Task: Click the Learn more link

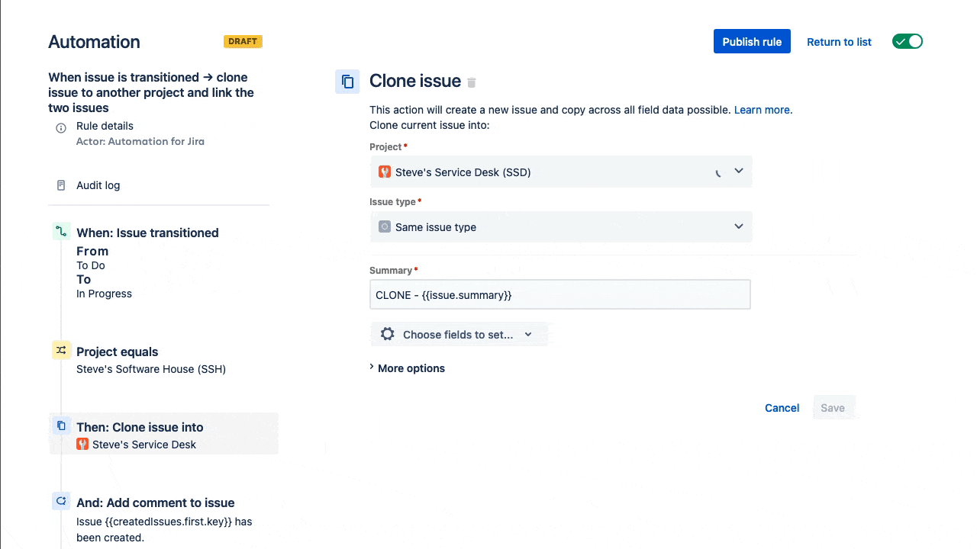Action: click(x=763, y=110)
